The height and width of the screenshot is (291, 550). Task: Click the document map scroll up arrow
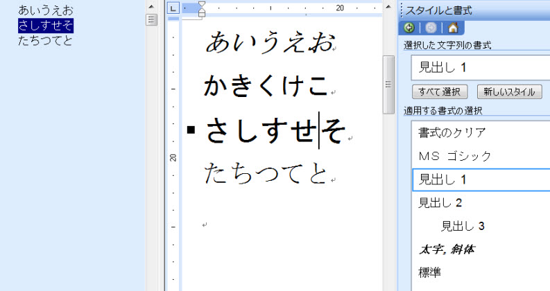pos(151,6)
